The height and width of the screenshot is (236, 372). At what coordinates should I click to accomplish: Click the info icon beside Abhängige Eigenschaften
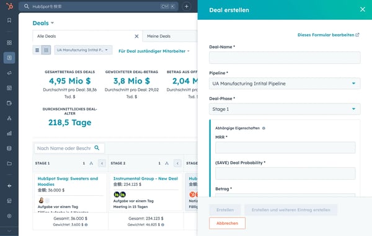coord(263,128)
